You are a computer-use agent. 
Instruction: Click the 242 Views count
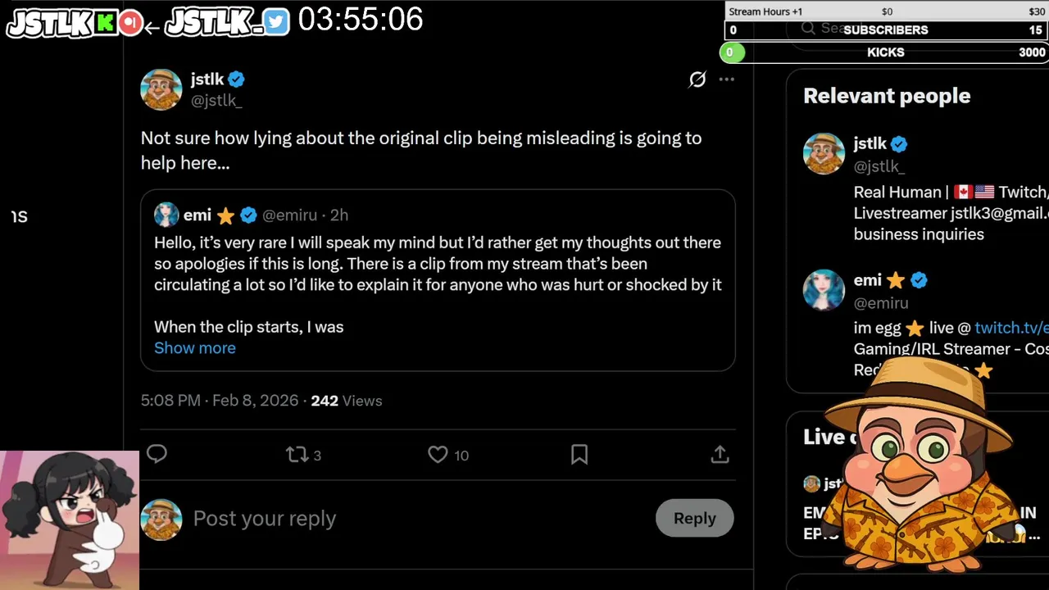coord(346,401)
